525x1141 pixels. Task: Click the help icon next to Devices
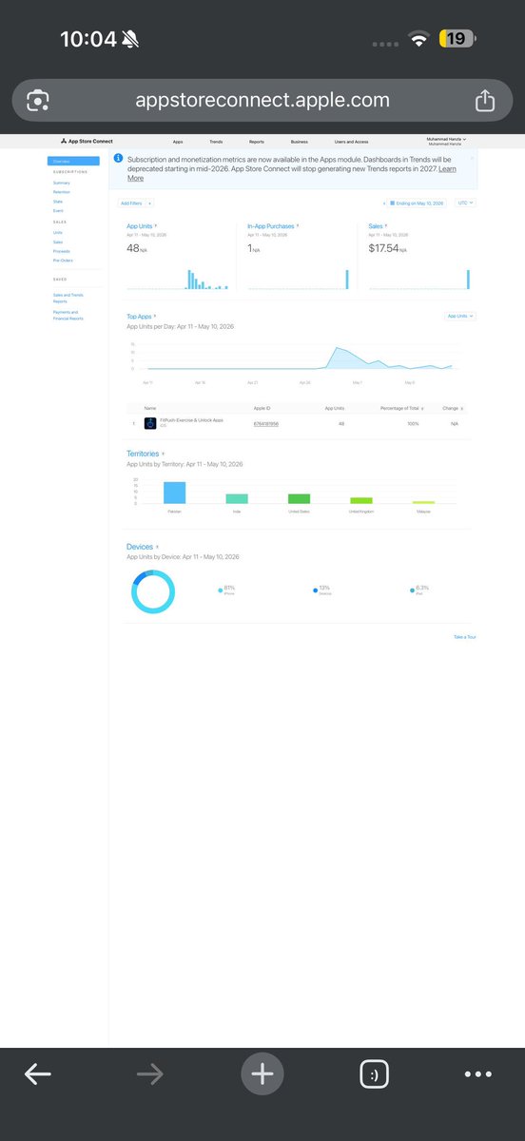(x=157, y=547)
